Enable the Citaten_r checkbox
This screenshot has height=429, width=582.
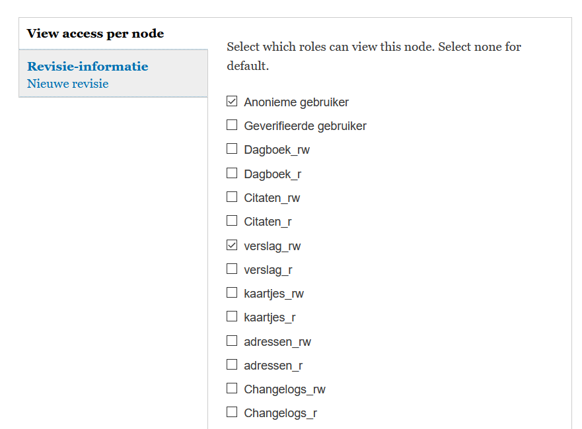232,221
